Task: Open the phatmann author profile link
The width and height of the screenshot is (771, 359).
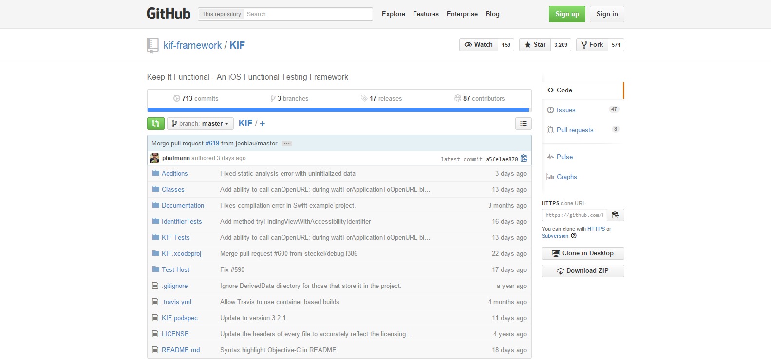Action: coord(176,158)
